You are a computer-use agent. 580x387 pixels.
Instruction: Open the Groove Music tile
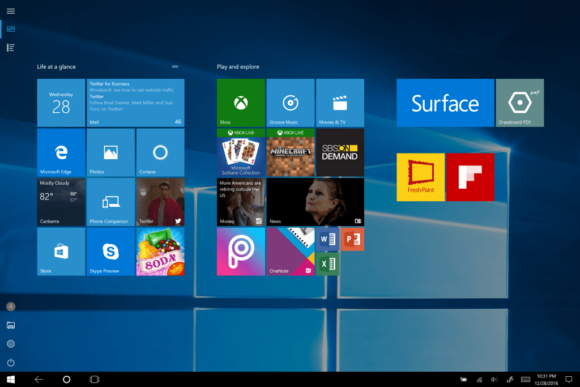291,103
